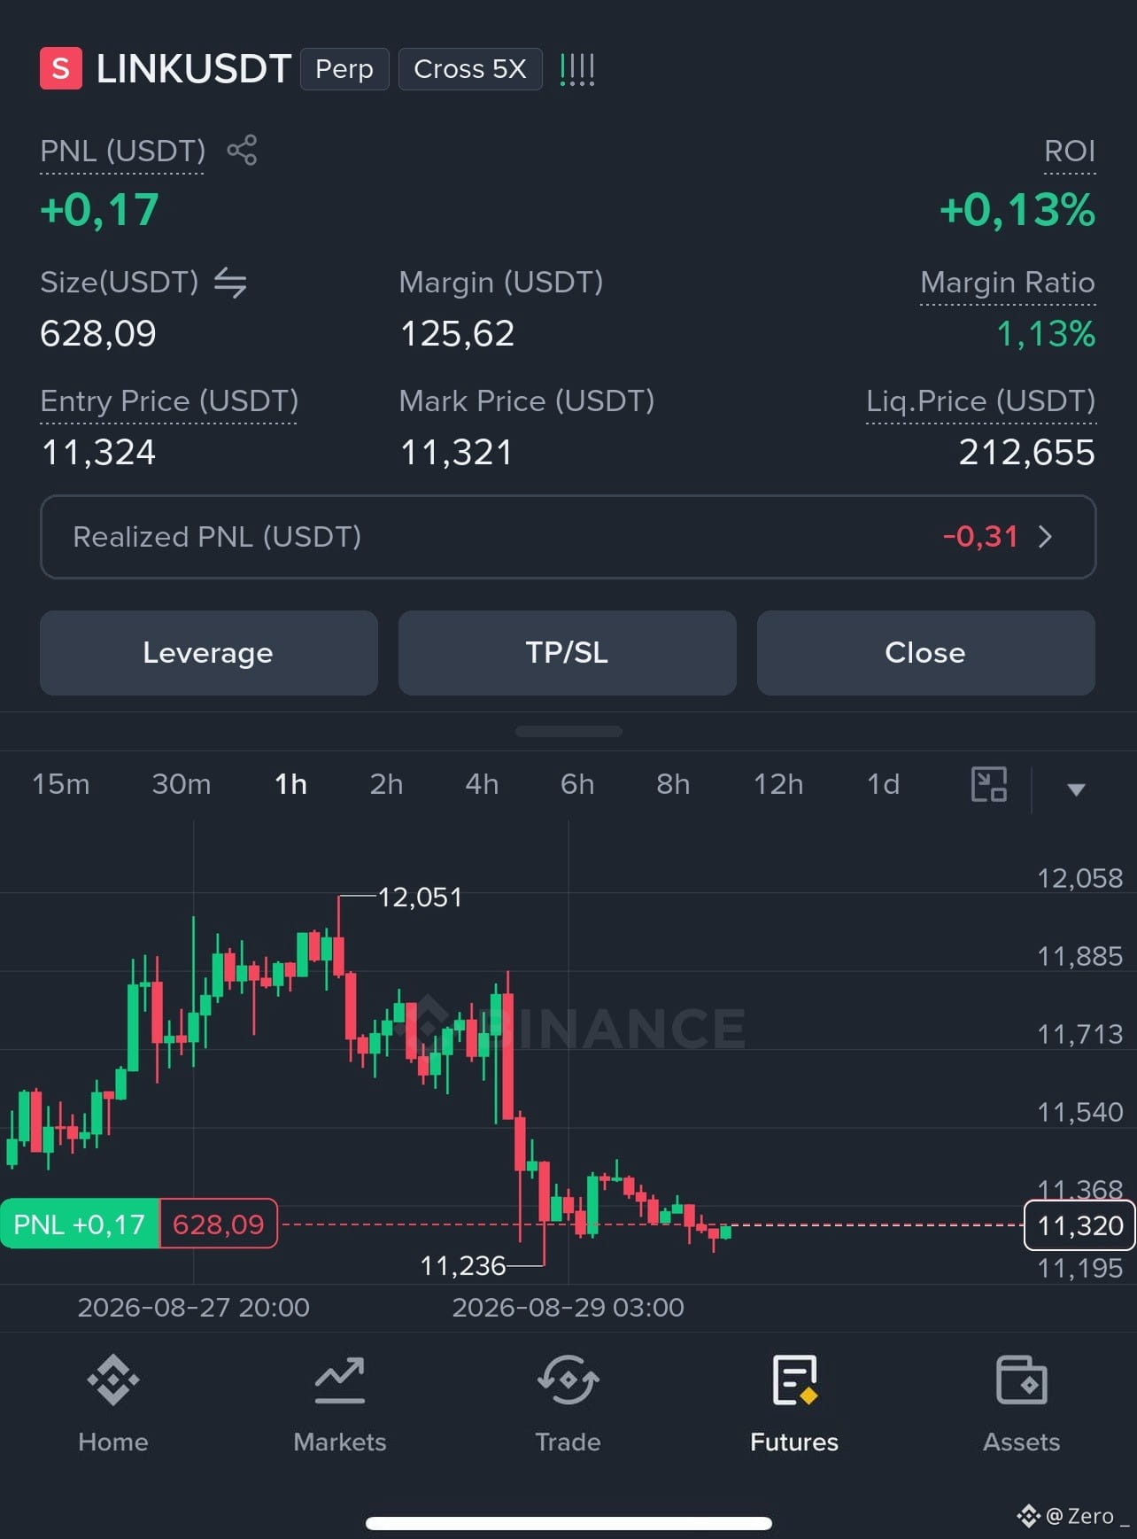Image resolution: width=1137 pixels, height=1539 pixels.
Task: Expand the chart interval dropdown arrow
Action: (x=1076, y=789)
